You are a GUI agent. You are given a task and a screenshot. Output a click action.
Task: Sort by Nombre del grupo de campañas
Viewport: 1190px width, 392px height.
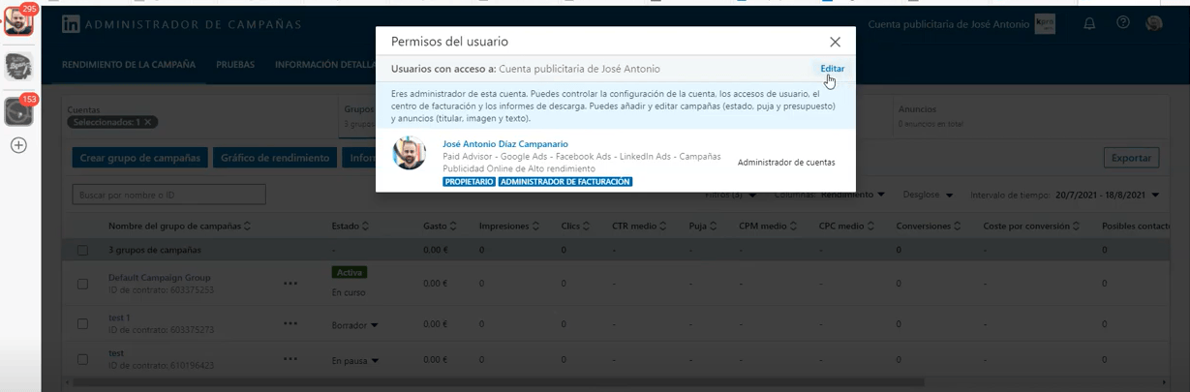180,226
